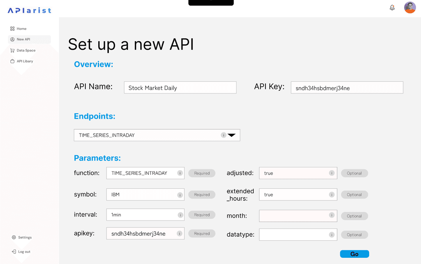Click the Settings gear icon

pos(14,238)
